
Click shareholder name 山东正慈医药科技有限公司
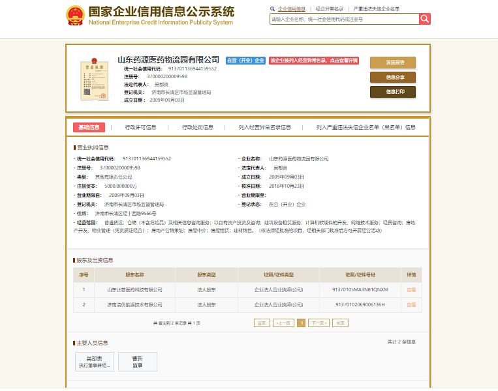point(134,290)
